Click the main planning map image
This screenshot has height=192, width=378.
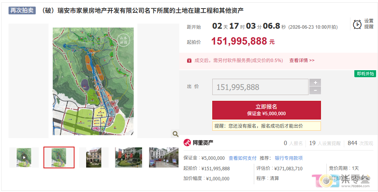93,81
